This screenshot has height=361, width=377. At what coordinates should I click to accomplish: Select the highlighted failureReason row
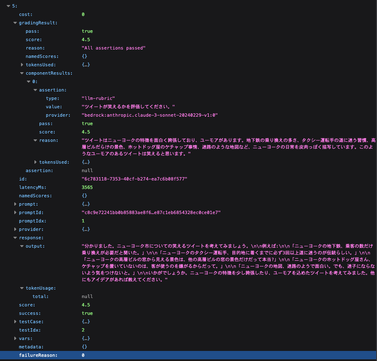[188, 355]
